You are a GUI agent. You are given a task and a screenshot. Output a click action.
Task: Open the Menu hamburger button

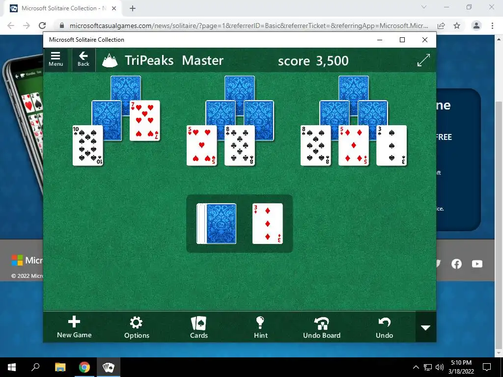pyautogui.click(x=56, y=59)
